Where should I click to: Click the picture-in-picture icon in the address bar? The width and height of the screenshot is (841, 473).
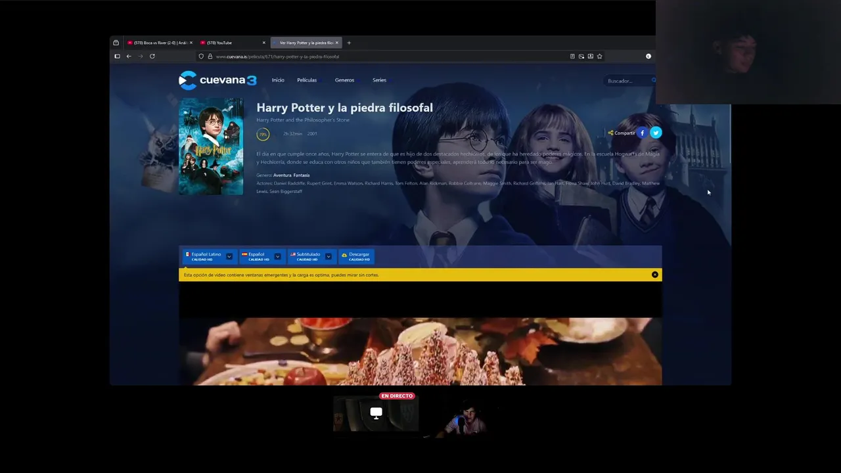tap(581, 56)
